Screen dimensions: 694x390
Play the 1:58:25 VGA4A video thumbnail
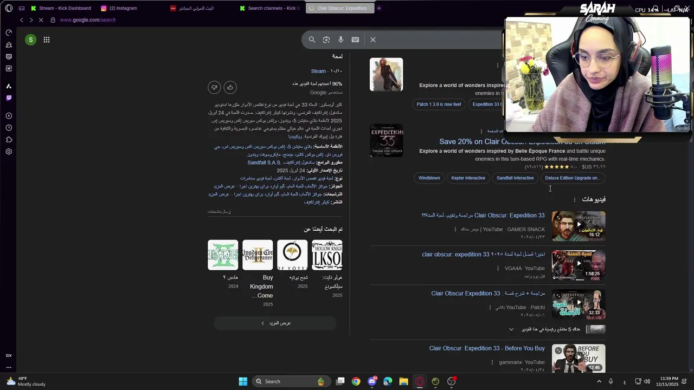pos(579,265)
